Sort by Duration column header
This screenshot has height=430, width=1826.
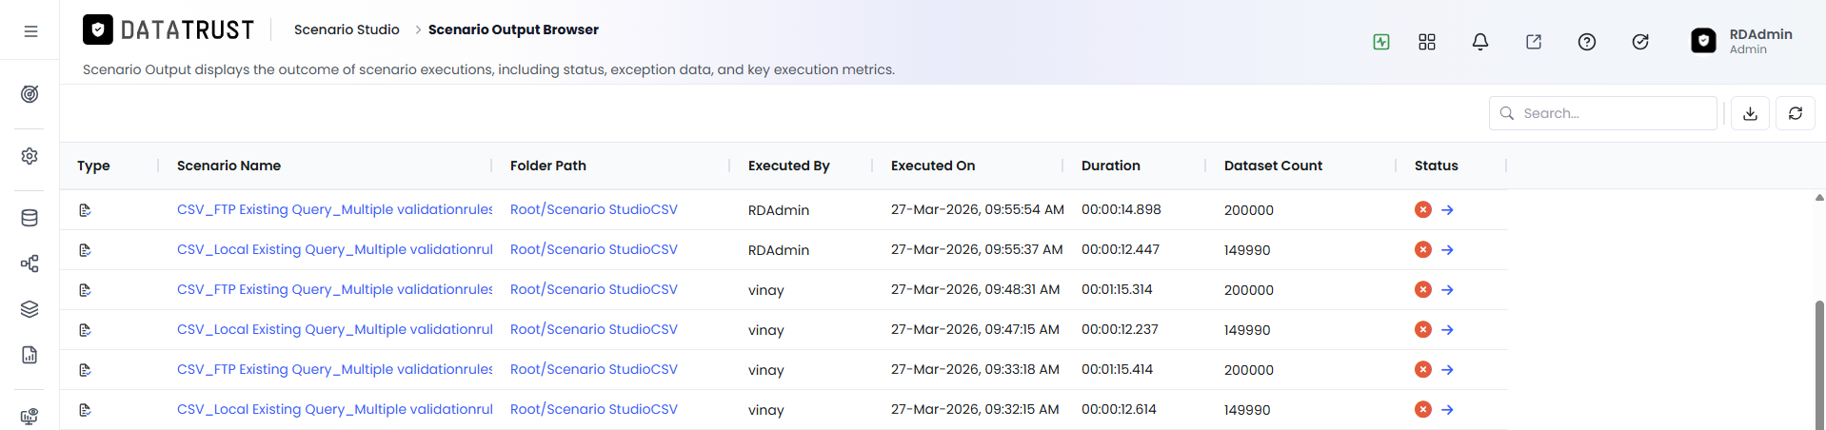pos(1111,166)
